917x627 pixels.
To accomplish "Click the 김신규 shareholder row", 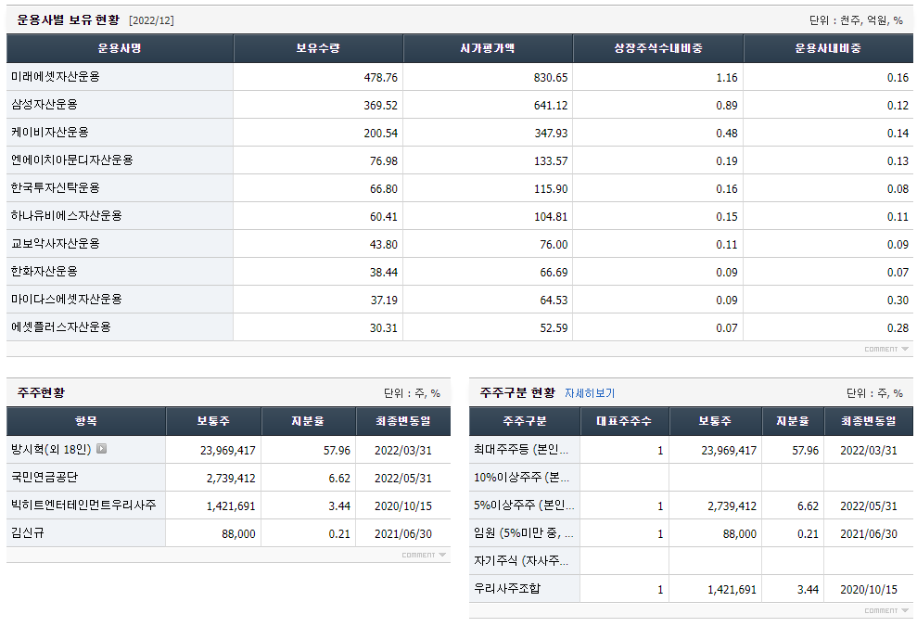I will (228, 532).
